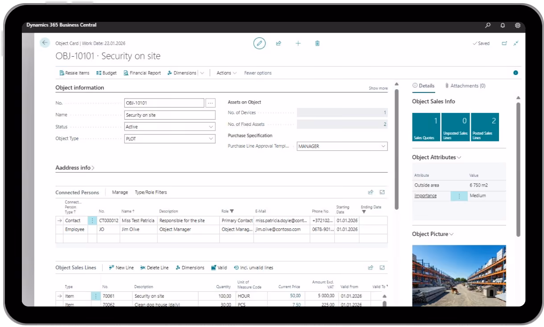The image size is (544, 327).
Task: Switch to the Attachments (0) tab
Action: 465,86
